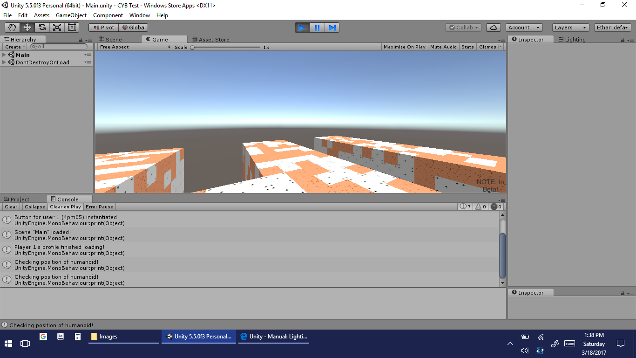This screenshot has width=636, height=358.
Task: Open the cloud services icon
Action: click(x=494, y=28)
